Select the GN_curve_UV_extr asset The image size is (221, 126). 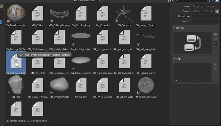click(146, 15)
